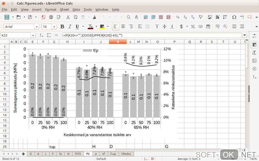
Task: Select column header K
Action: 118,42
